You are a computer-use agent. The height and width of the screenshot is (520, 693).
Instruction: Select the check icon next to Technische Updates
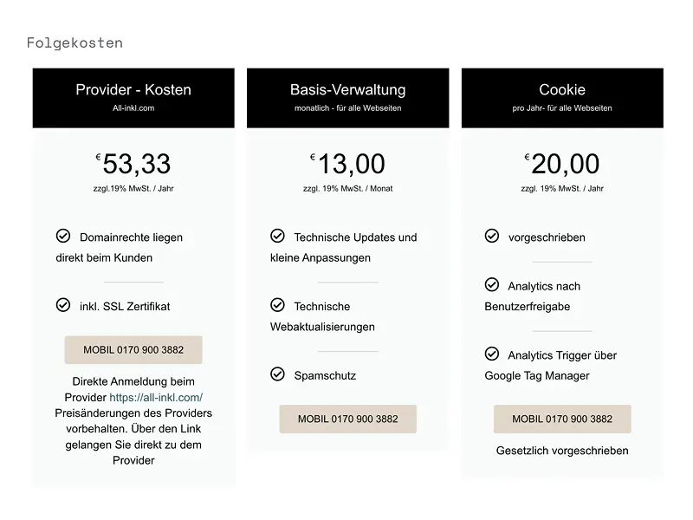coord(278,235)
